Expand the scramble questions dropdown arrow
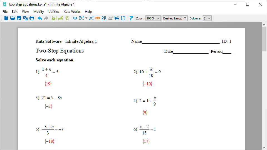This screenshot has height=150, width=267. tap(86, 18)
